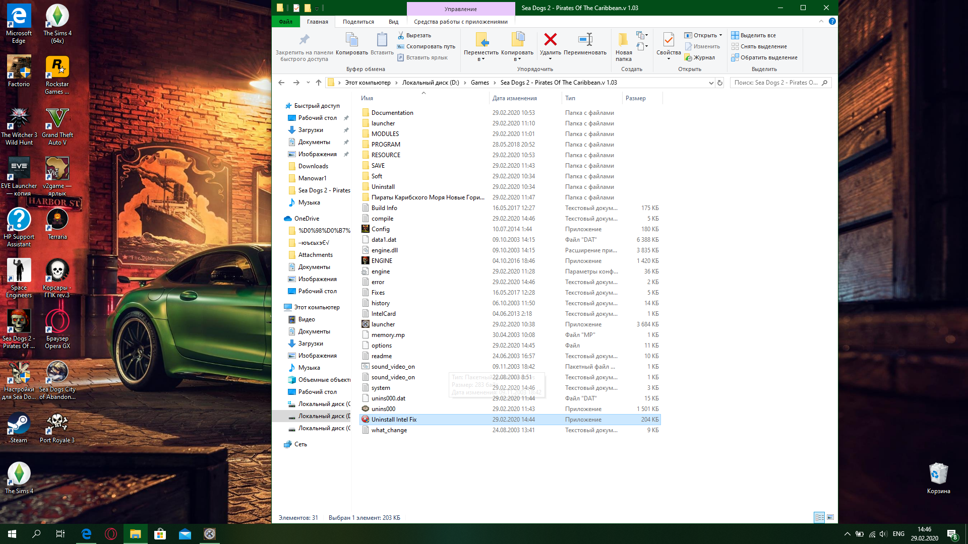The image size is (968, 544).
Task: Click Copy path (Скопировать путь)
Action: coord(426,46)
